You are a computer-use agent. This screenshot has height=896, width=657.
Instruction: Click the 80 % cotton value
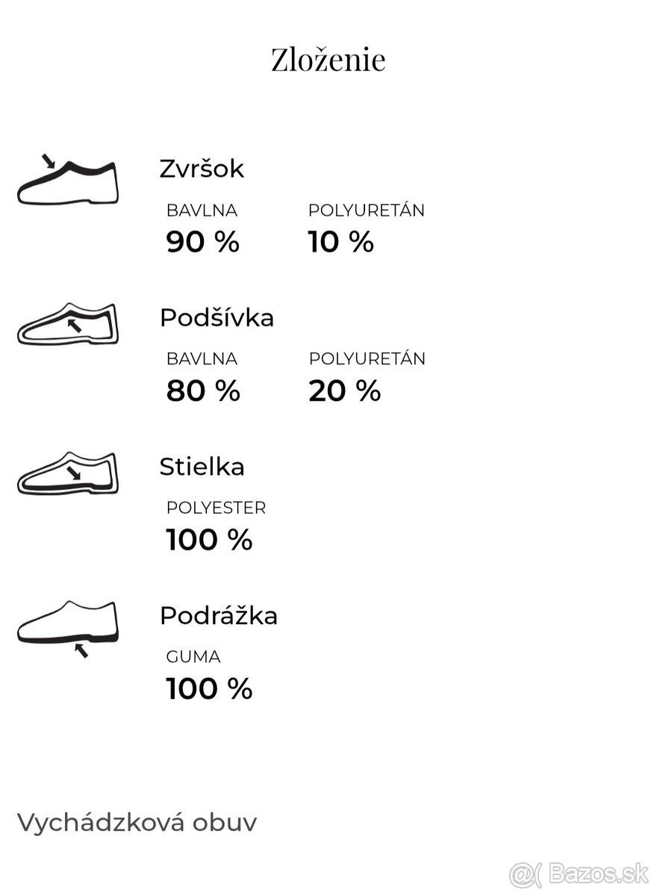click(202, 391)
